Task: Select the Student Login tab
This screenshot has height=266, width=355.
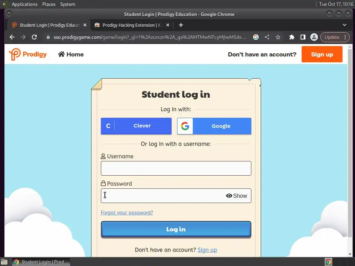Action: tap(49, 25)
